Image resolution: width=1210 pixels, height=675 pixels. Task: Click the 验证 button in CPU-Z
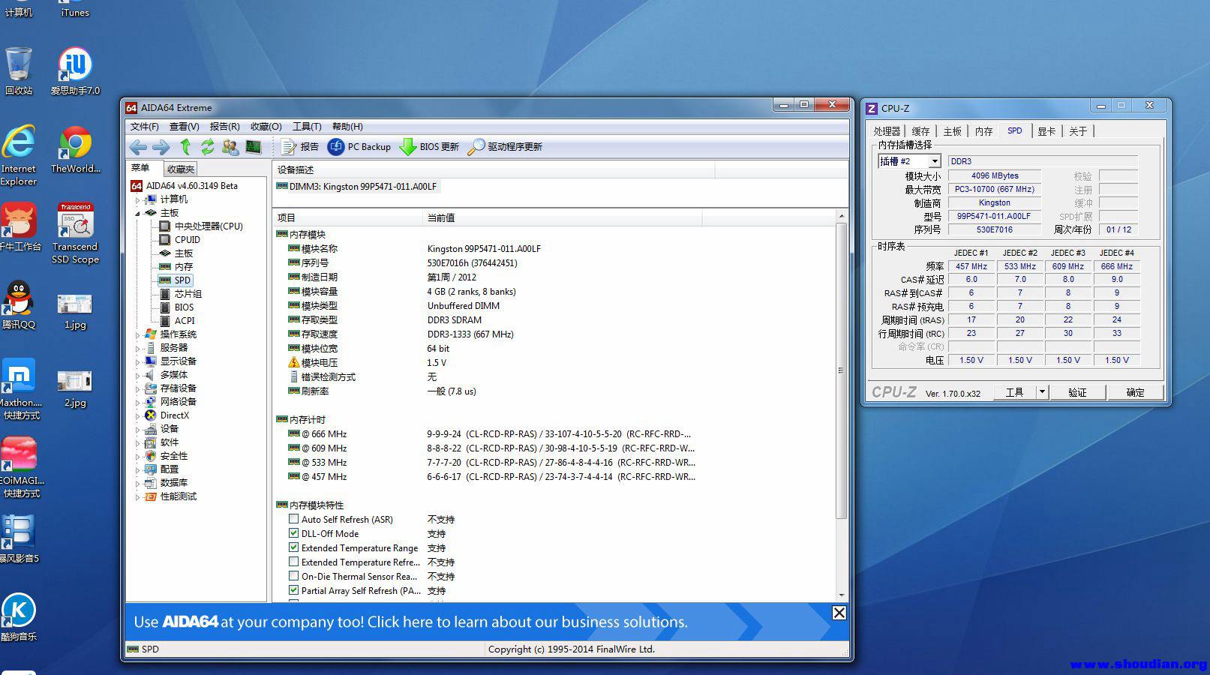click(1077, 392)
